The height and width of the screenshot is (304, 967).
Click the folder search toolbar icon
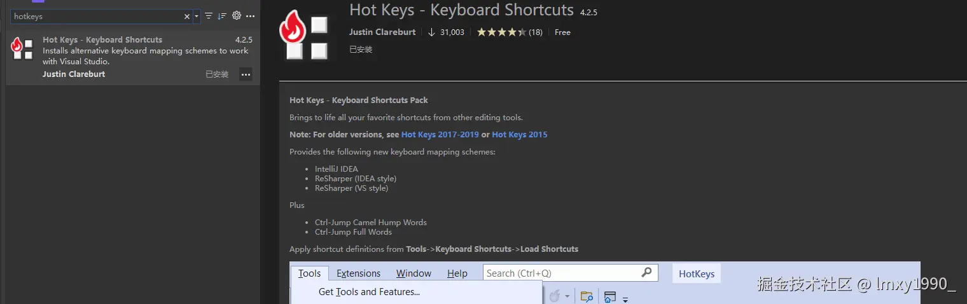pos(587,297)
